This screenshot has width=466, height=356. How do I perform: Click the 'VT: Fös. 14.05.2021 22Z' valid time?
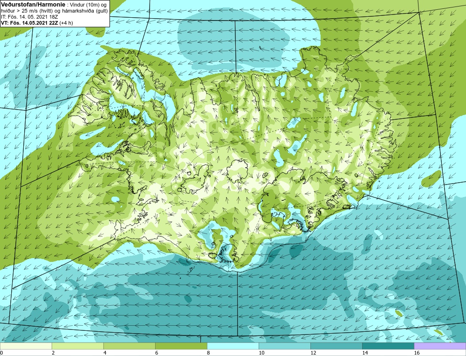coord(30,23)
